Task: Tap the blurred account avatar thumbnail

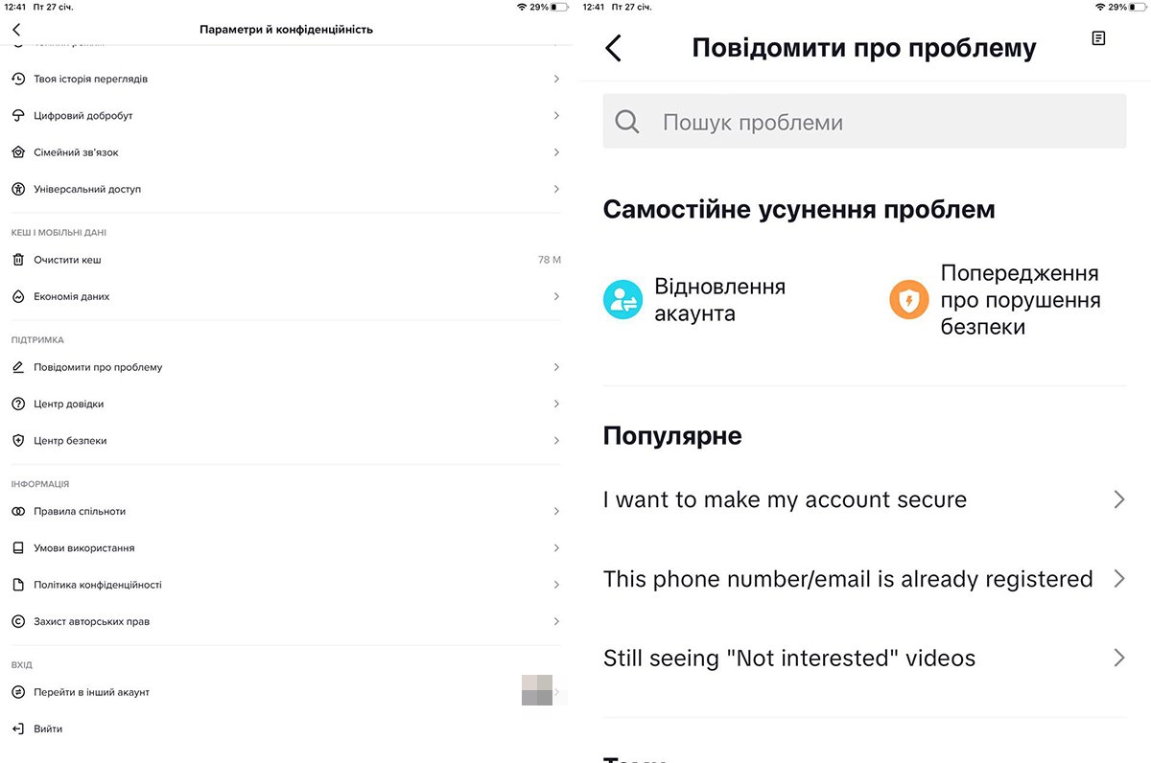Action: click(537, 690)
